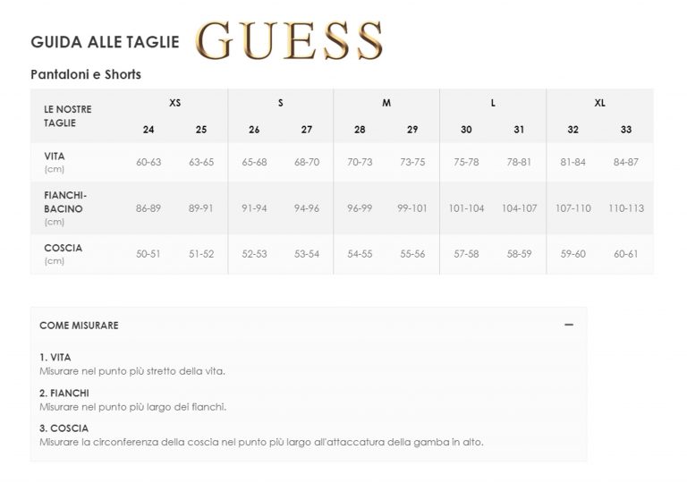Viewport: 687px width, 483px height.
Task: Click the 70-73 waist measurement cell
Action: 360,162
